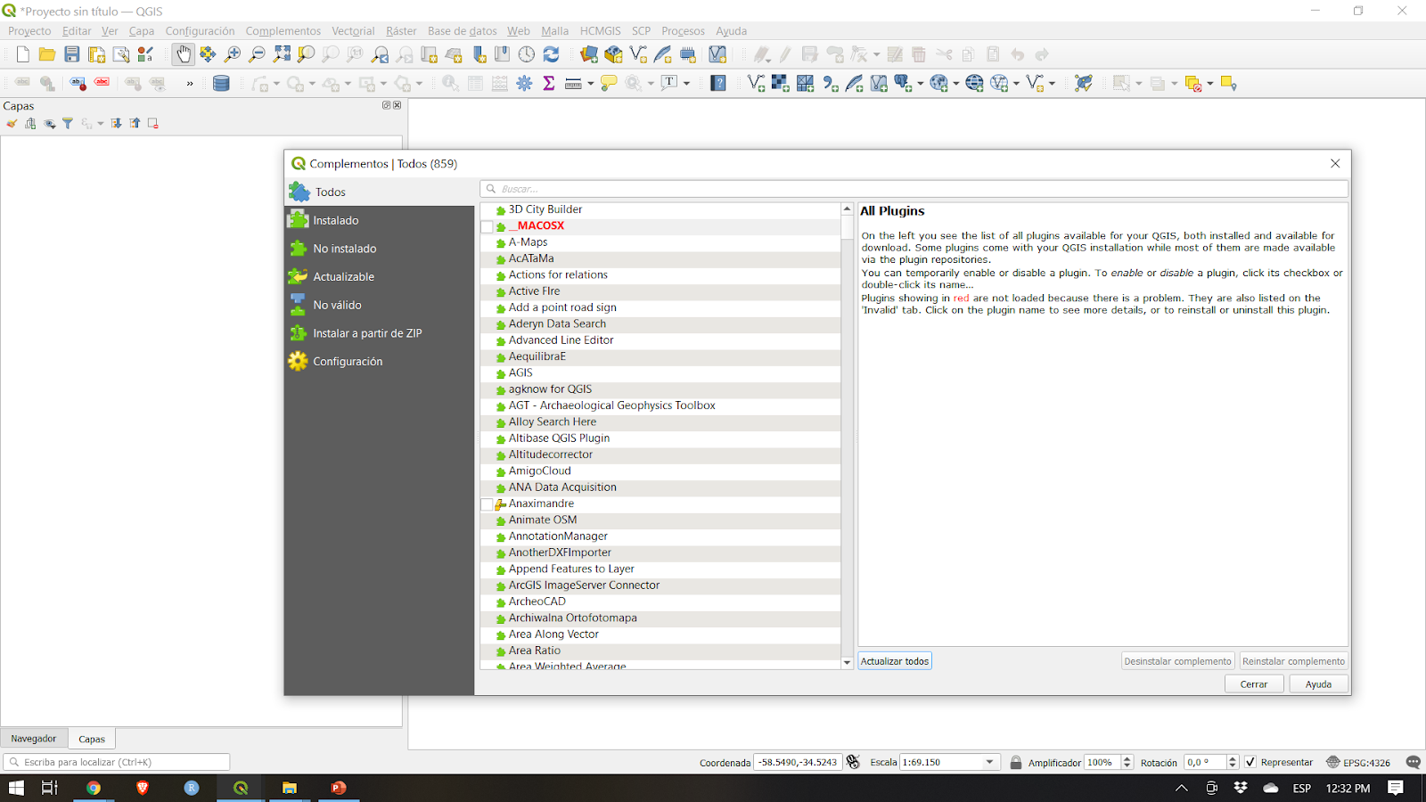Click the Add WFS layer globe icon

coord(999,83)
